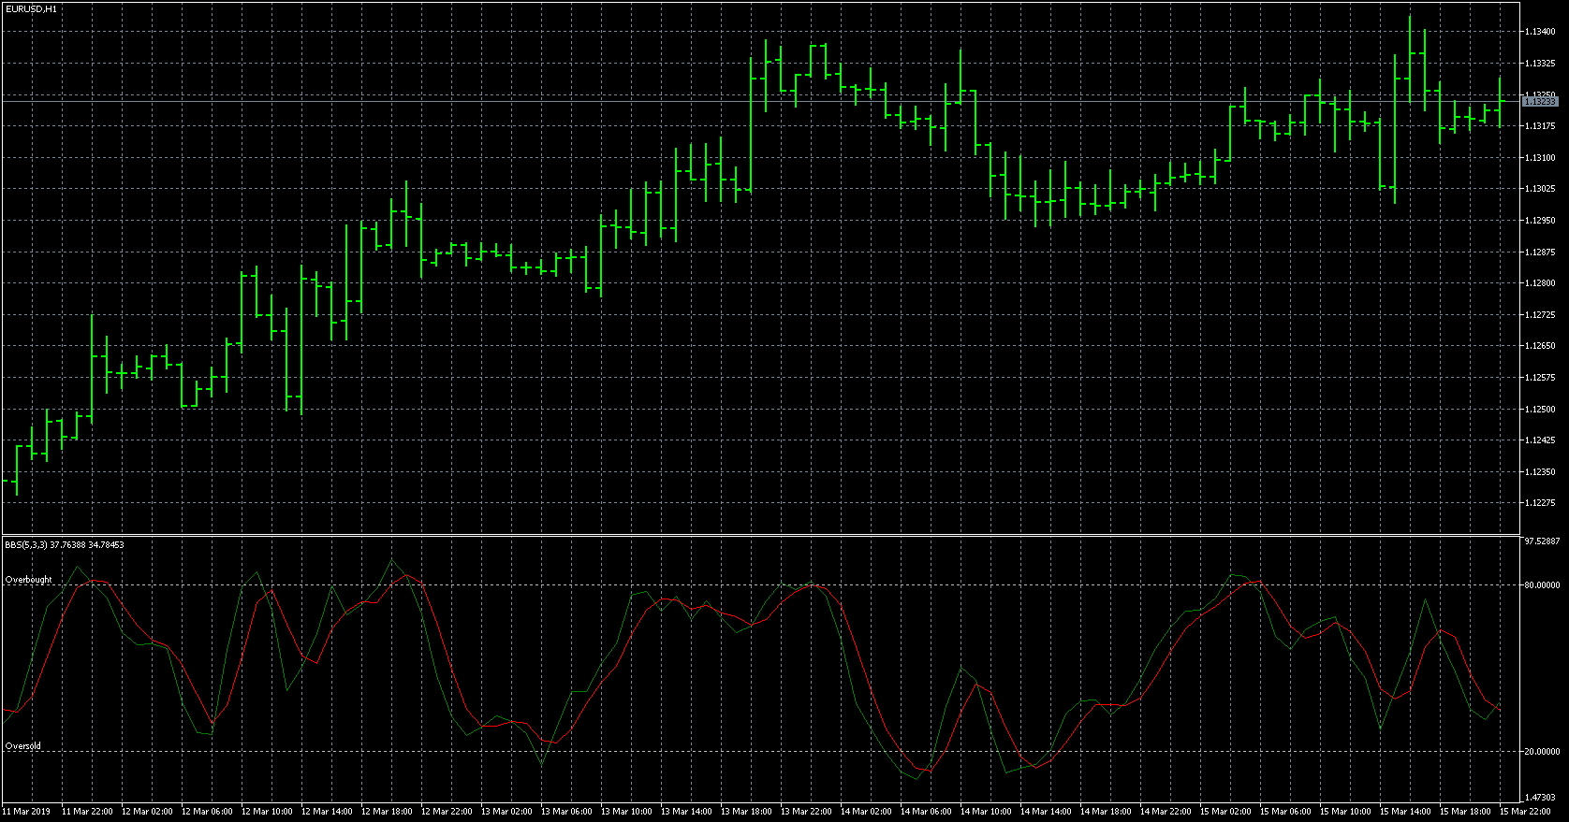Click the 15 Mar 10:00 time label

coord(1345,812)
